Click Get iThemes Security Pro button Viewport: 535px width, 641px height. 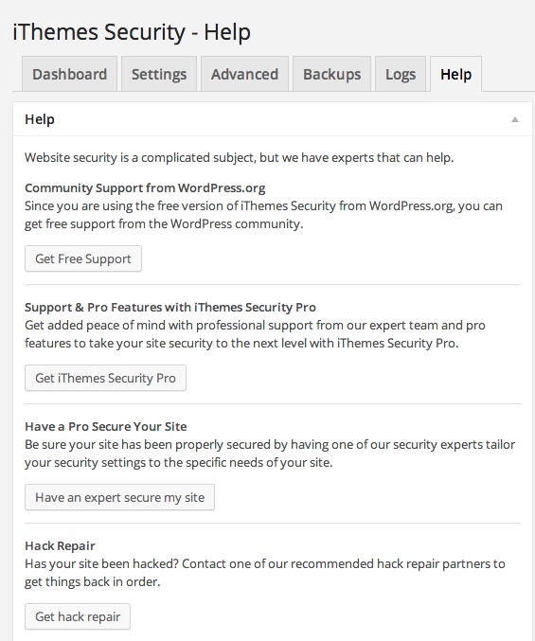pos(105,378)
